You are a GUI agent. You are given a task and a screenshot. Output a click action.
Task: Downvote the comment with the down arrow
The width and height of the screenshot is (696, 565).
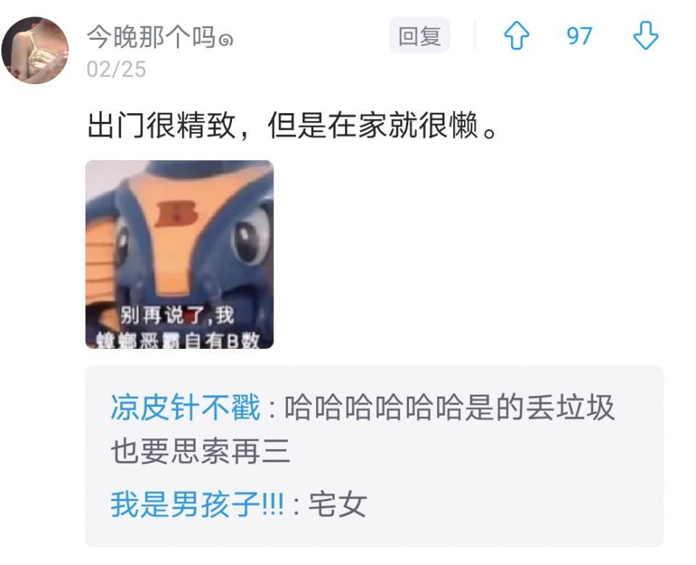tap(645, 36)
